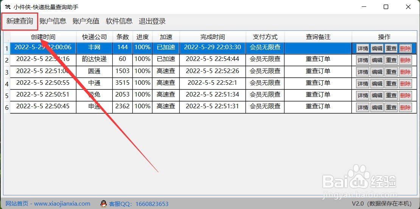View 详情 of the 中通 row

pos(363,84)
